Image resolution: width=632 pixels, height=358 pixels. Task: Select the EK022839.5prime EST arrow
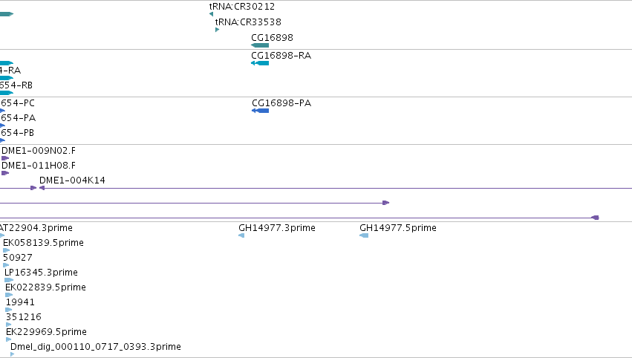click(9, 295)
